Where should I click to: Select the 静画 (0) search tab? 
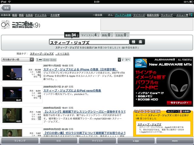pos(107,35)
